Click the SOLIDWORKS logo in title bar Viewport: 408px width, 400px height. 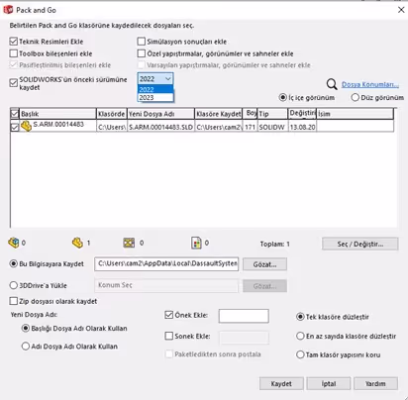[x=8, y=10]
